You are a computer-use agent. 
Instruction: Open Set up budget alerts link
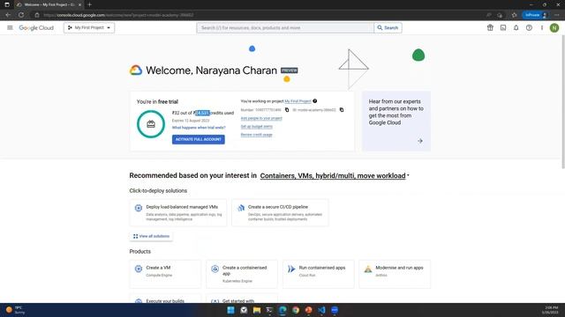(x=257, y=127)
